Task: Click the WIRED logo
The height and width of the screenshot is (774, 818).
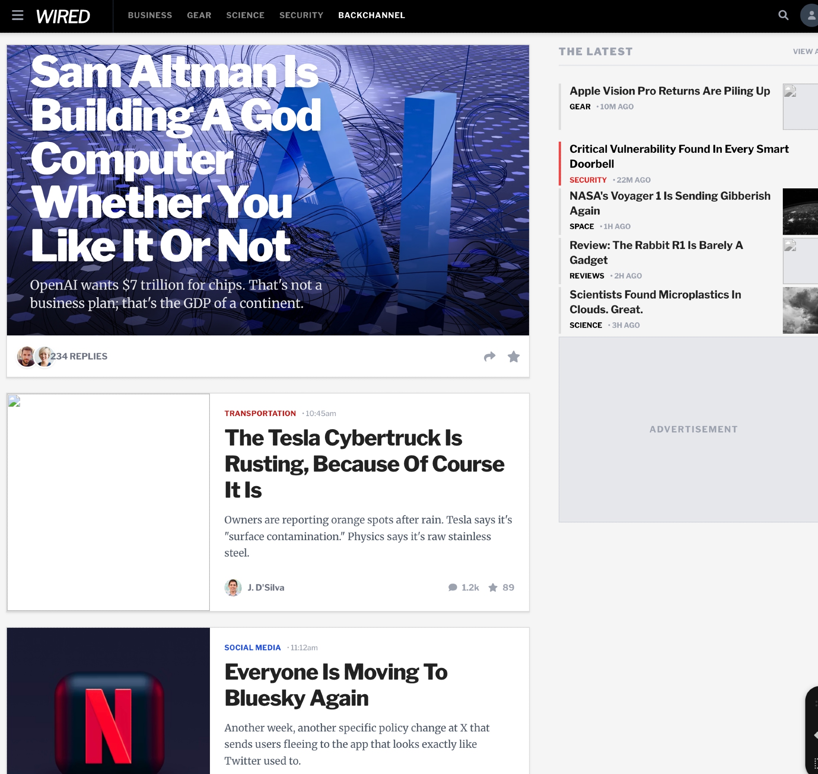Action: 63,16
